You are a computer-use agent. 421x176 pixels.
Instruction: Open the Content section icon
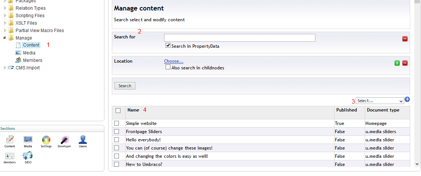point(10,140)
